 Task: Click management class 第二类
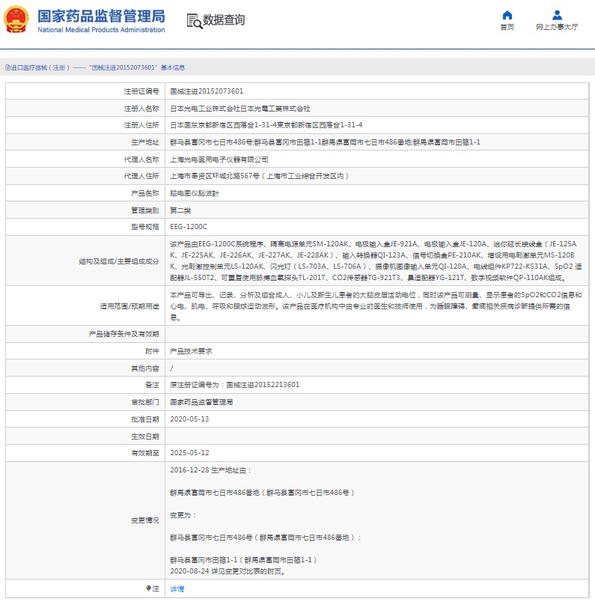tap(180, 210)
